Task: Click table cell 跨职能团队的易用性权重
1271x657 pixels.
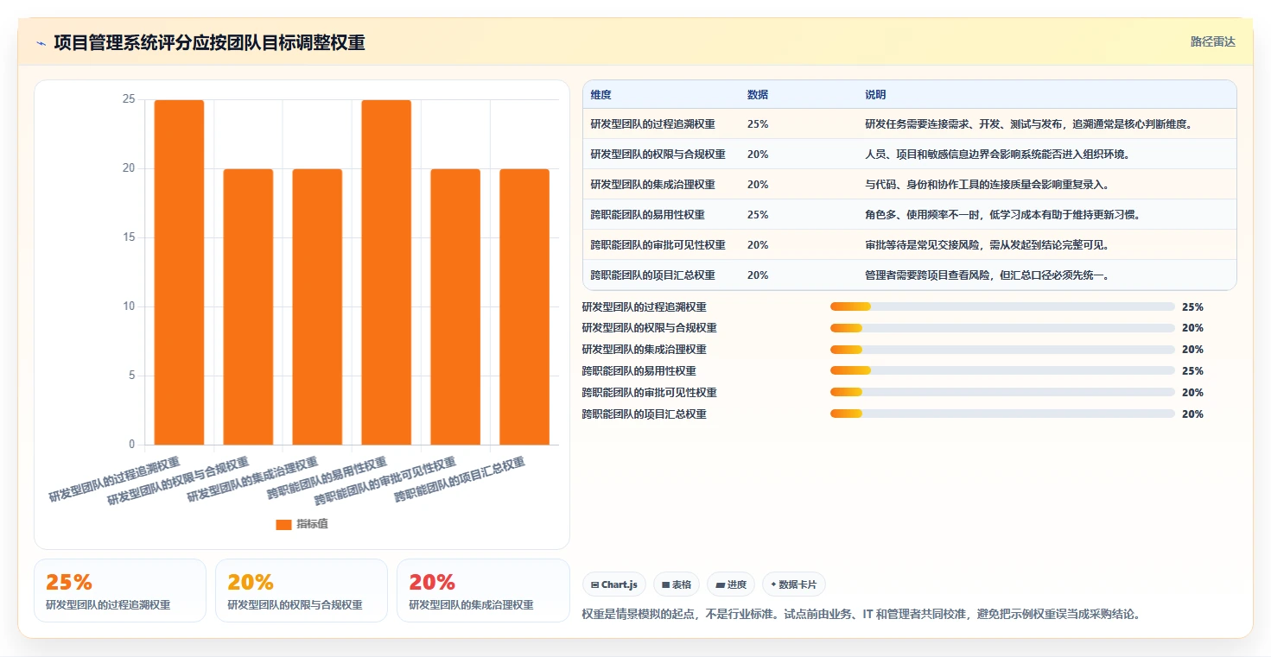Action: click(x=647, y=215)
